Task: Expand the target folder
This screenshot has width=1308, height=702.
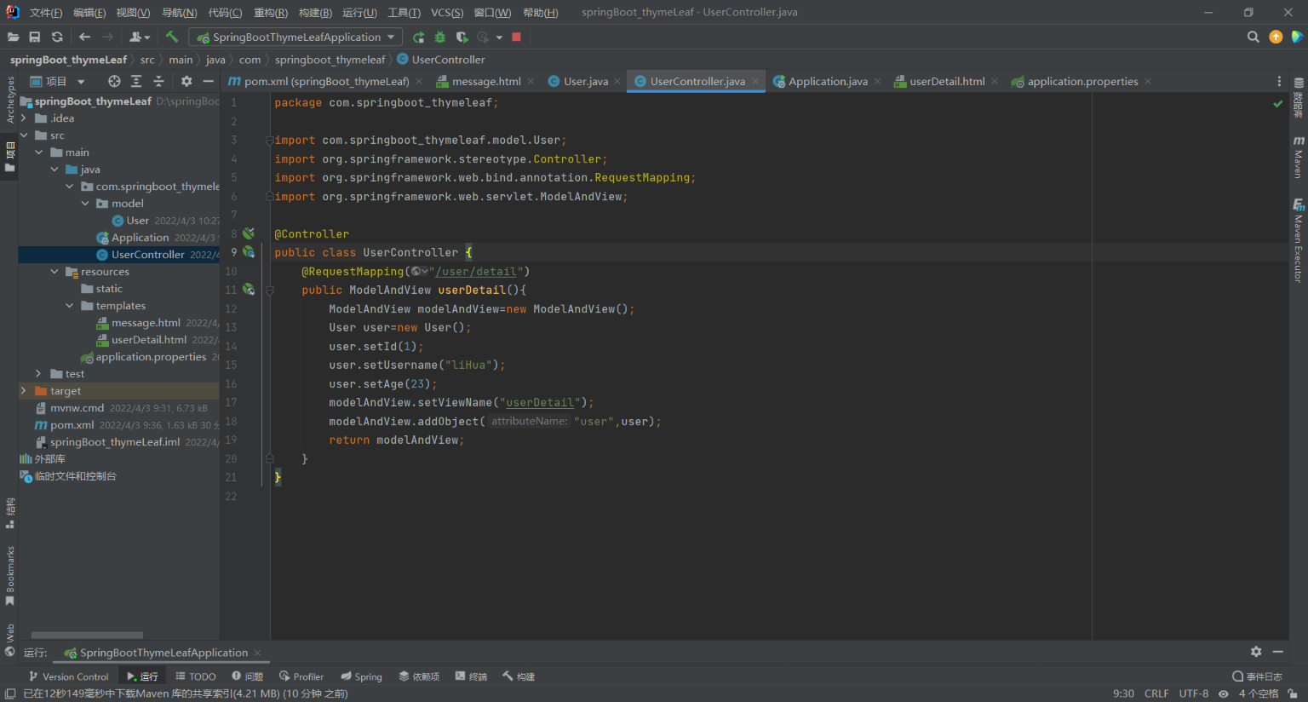Action: [24, 391]
